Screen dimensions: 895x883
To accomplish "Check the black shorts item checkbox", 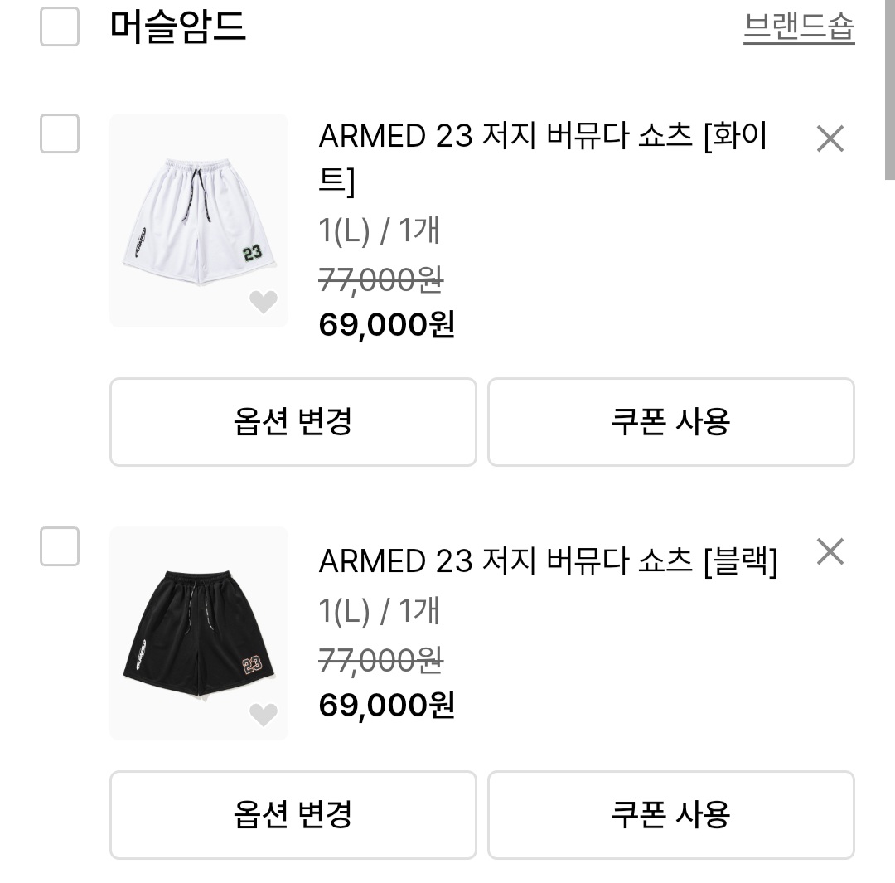I will (60, 546).
